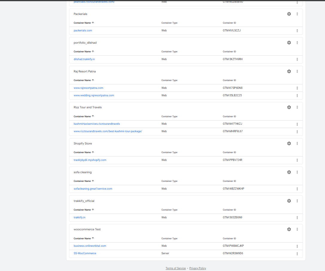
Task: Open more options for Shopify Store account
Action: click(x=297, y=143)
